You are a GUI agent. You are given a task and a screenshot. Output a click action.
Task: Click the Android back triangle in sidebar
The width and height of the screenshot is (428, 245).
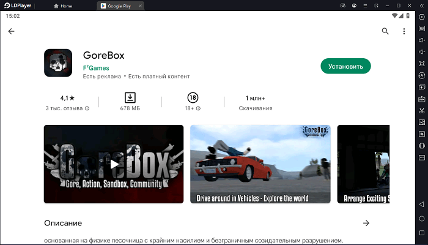(422, 204)
